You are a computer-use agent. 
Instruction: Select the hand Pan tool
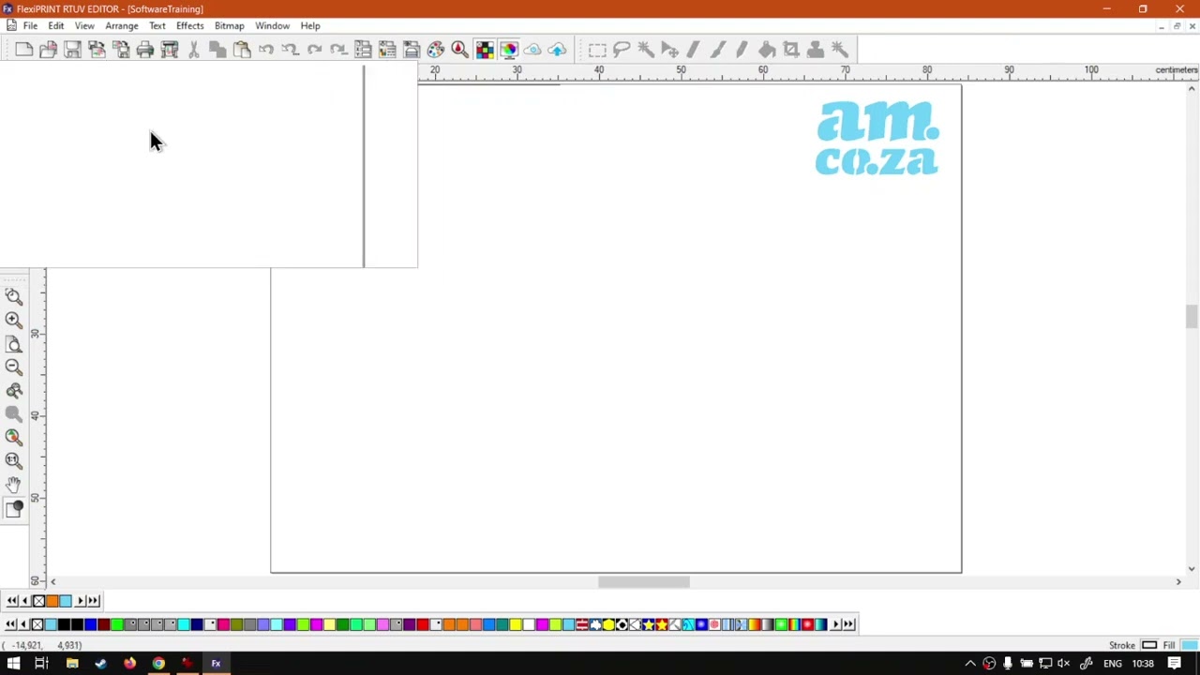pyautogui.click(x=13, y=484)
